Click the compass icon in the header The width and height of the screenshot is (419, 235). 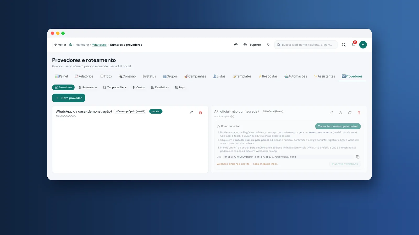click(x=236, y=45)
